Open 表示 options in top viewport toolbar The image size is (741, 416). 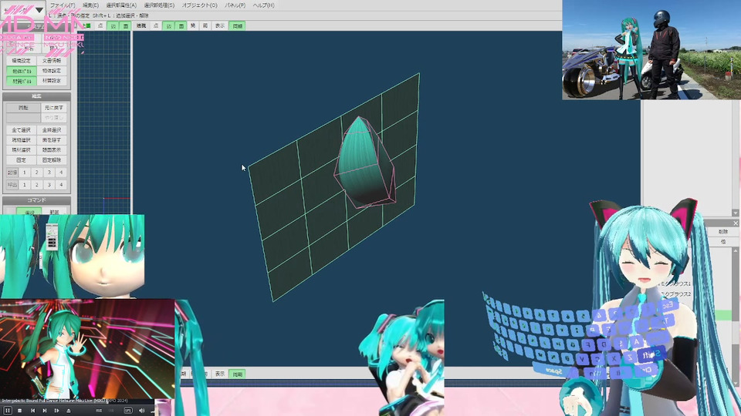pyautogui.click(x=220, y=26)
